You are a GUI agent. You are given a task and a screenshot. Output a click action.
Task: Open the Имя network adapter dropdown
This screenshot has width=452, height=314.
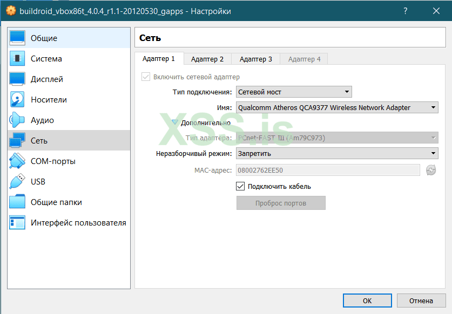coord(337,107)
